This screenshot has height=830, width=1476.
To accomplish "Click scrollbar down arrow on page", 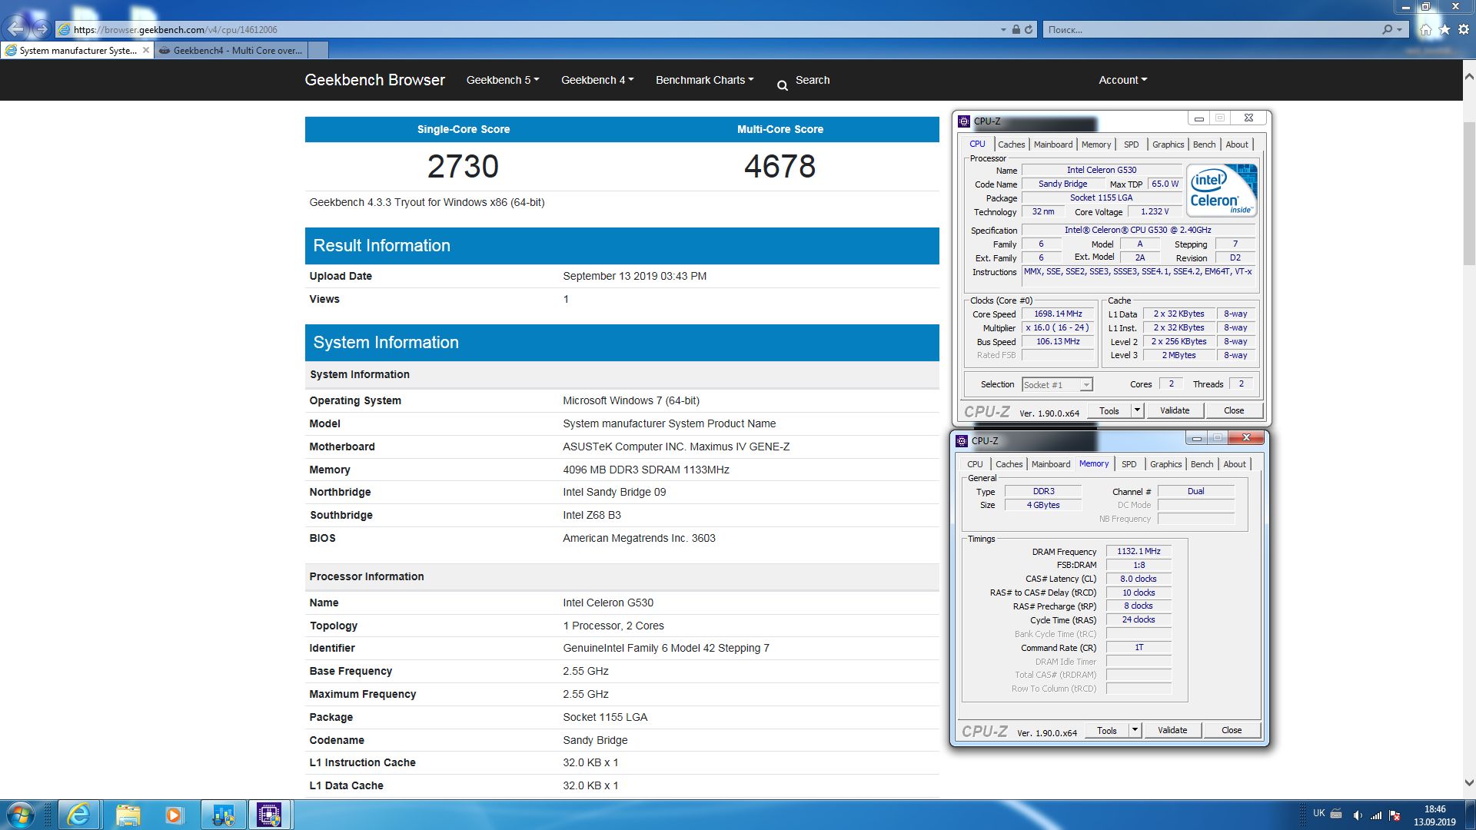I will (x=1469, y=783).
